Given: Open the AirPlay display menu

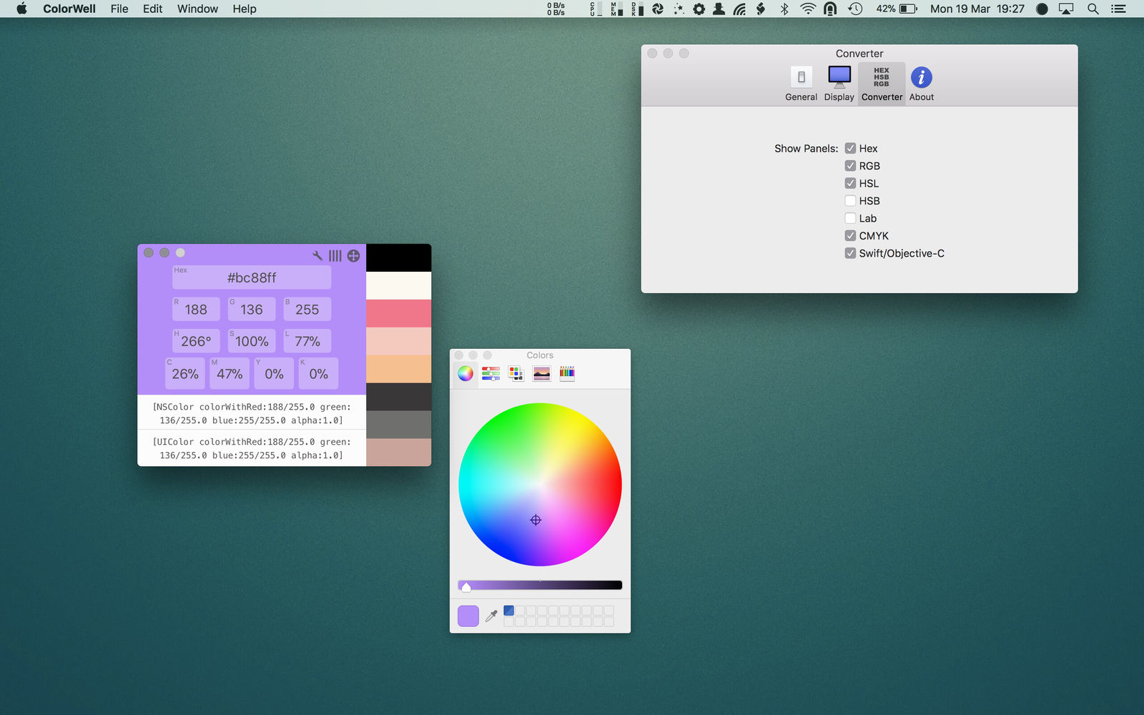Looking at the screenshot, I should [x=1066, y=9].
